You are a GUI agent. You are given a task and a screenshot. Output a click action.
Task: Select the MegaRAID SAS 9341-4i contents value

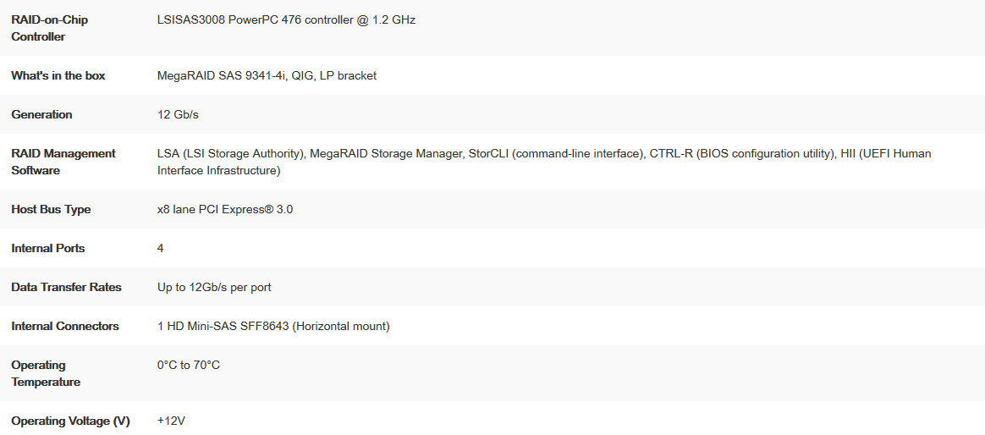click(267, 76)
